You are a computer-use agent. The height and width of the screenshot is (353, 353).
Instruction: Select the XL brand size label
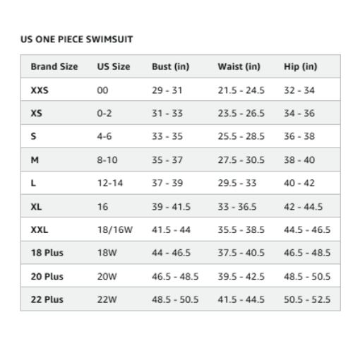(36, 207)
